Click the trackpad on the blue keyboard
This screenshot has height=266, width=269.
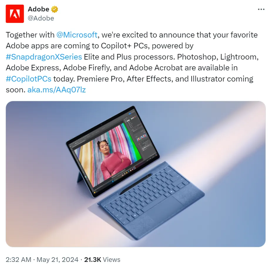click(164, 208)
